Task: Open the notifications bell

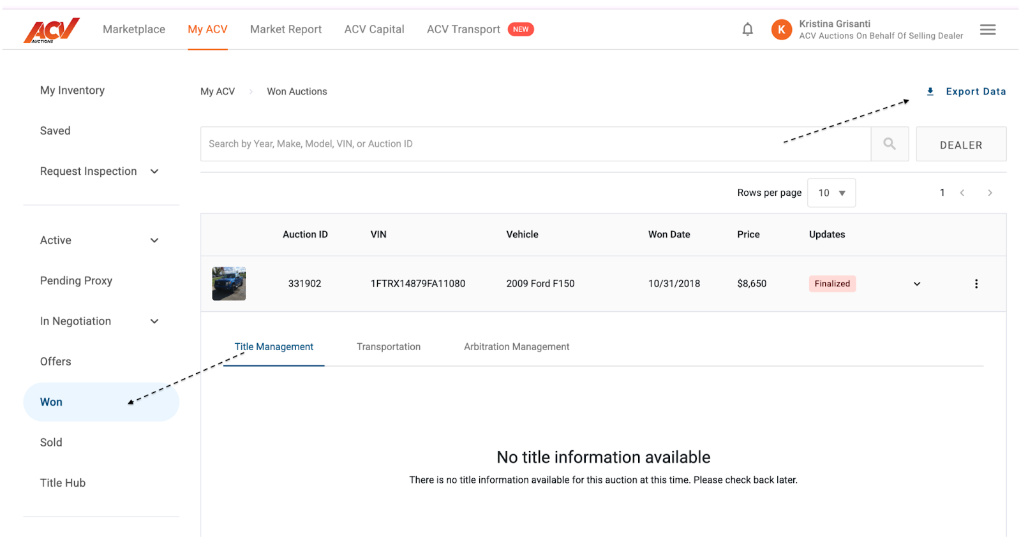Action: click(747, 29)
